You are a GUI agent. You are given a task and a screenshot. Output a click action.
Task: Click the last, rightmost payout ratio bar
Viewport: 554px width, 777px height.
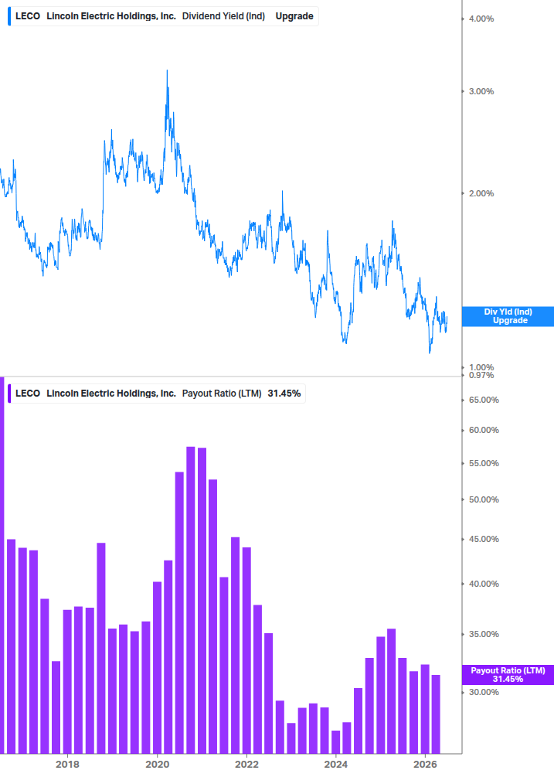click(436, 714)
